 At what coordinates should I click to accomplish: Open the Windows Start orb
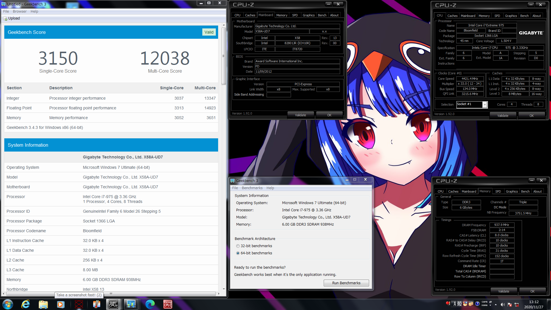point(8,304)
